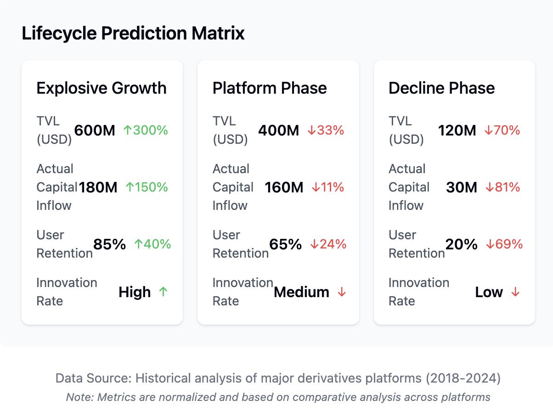Viewport: 553px width, 417px height.
Task: Select the Platform Phase card heading
Action: (x=270, y=88)
